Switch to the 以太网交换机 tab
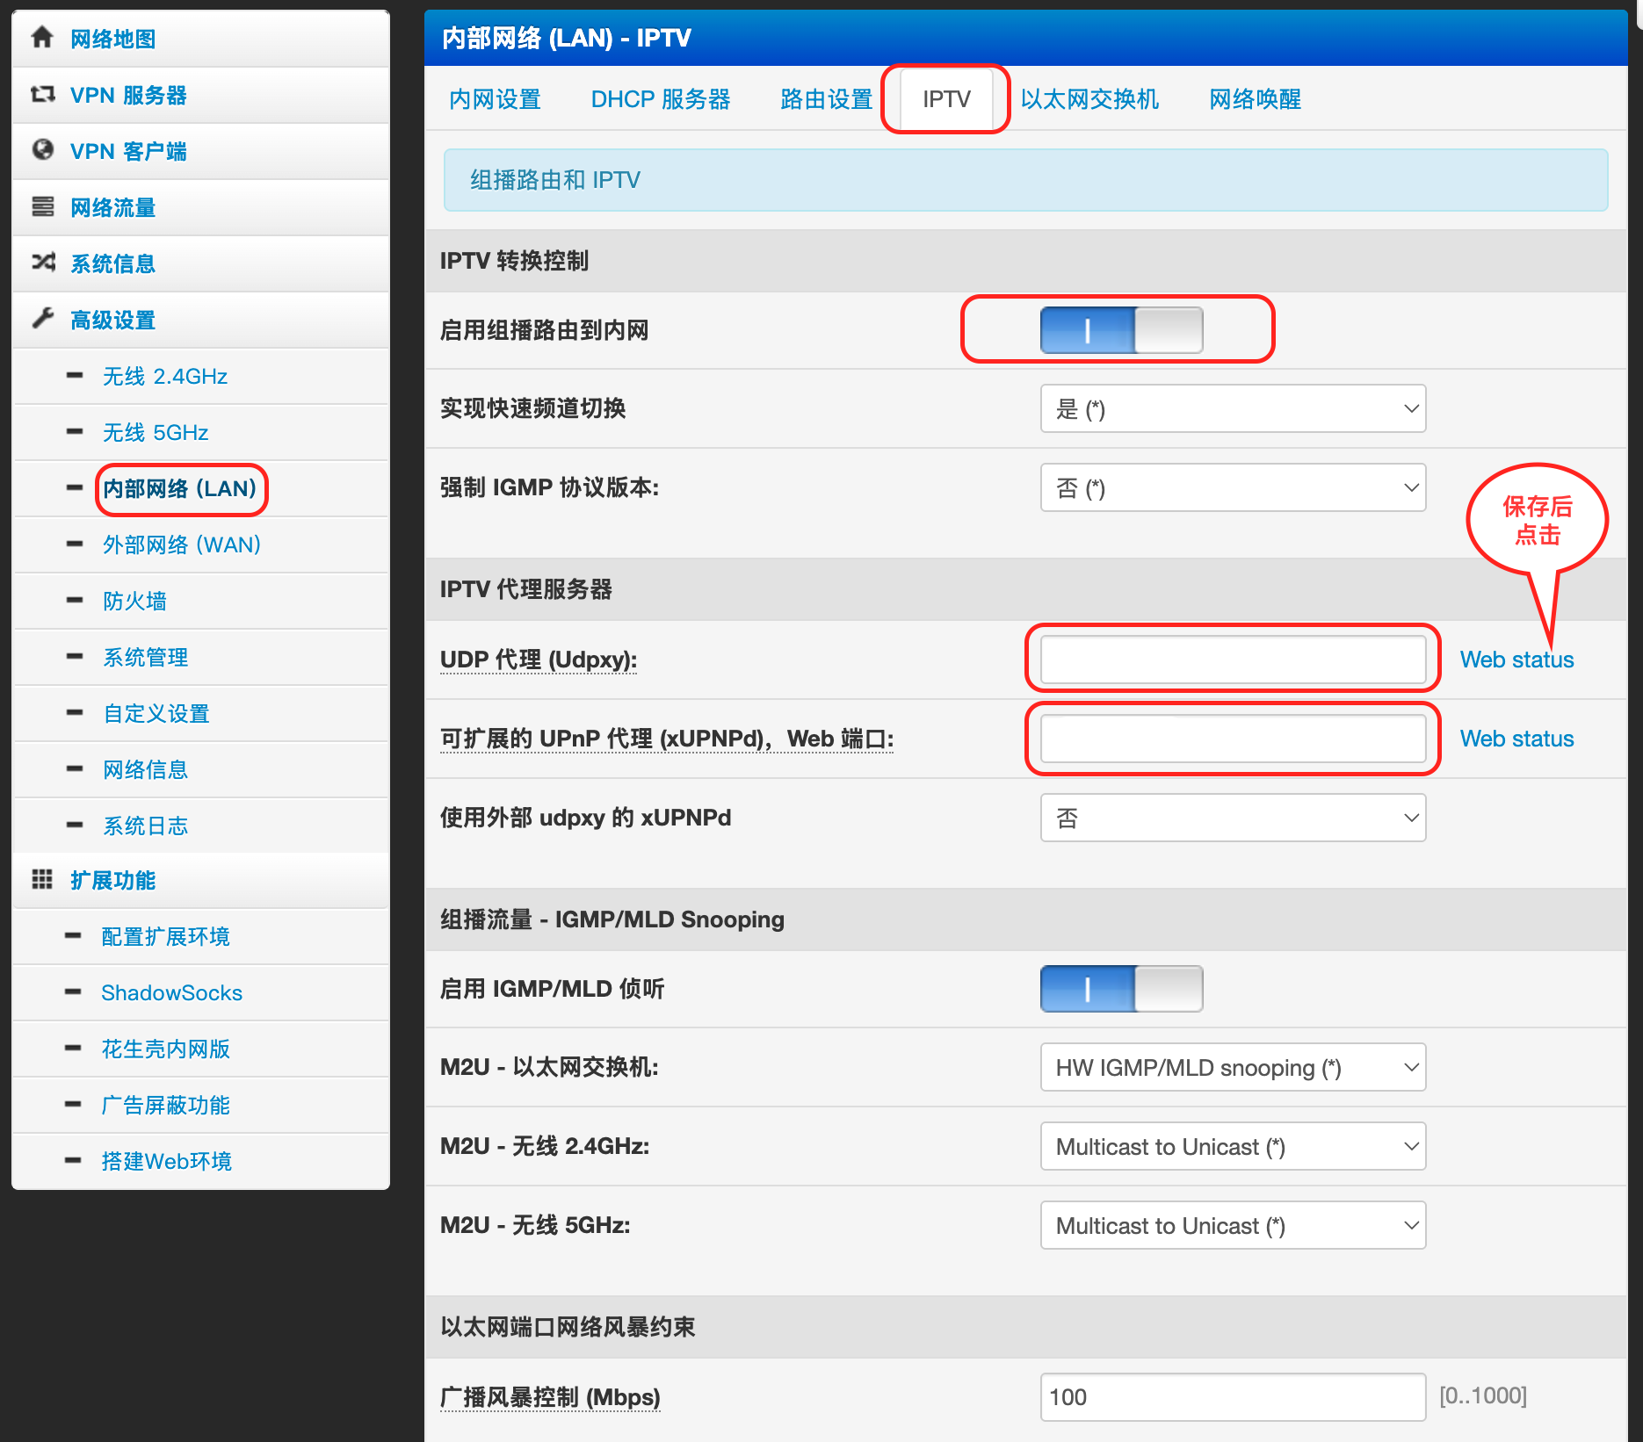The width and height of the screenshot is (1643, 1442). 1089,99
